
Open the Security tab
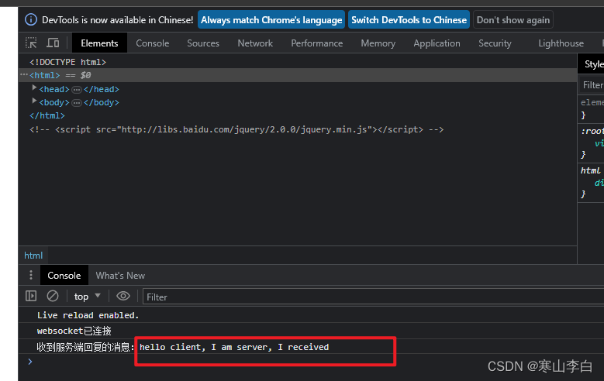point(495,43)
